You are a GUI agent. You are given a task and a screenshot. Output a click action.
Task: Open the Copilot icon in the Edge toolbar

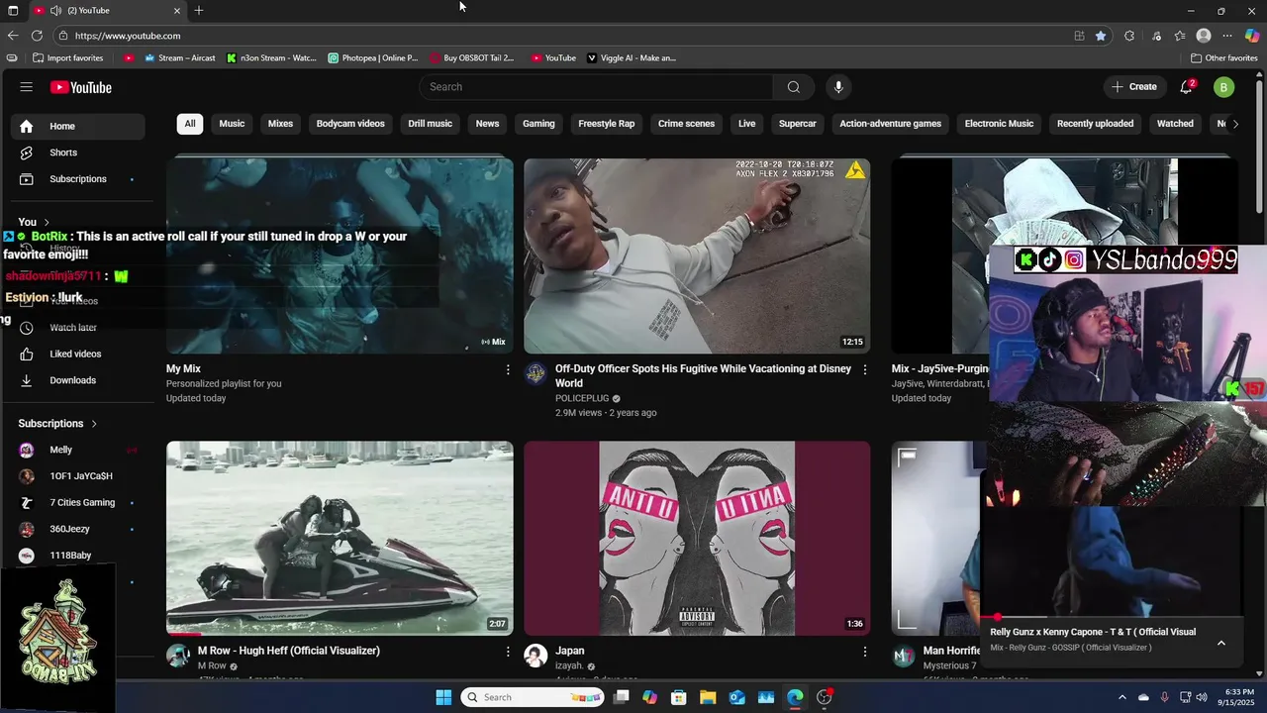pyautogui.click(x=1252, y=36)
